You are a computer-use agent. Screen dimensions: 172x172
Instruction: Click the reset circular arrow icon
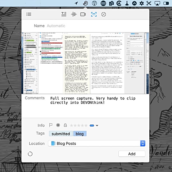pyautogui.click(x=30, y=154)
